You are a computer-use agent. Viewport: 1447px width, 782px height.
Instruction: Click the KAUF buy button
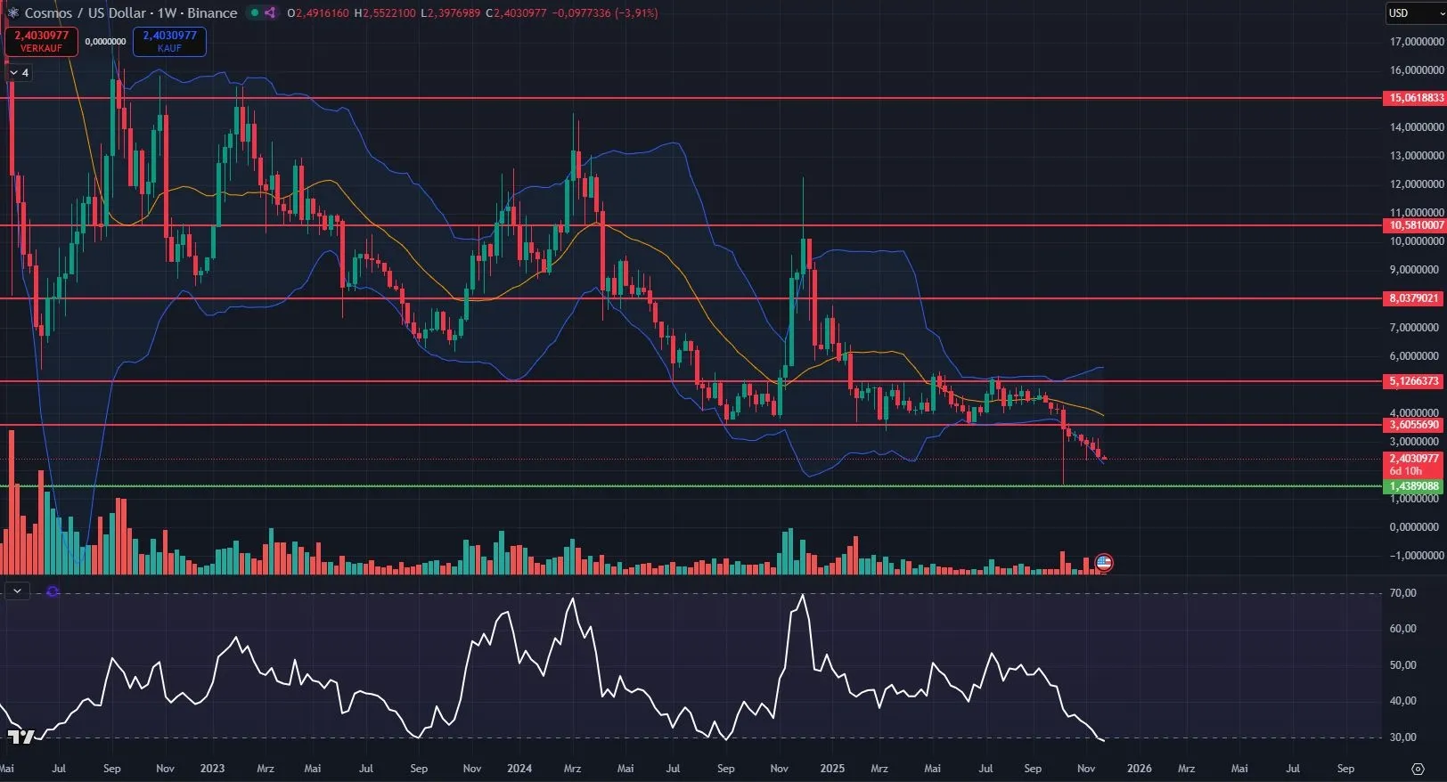click(169, 41)
